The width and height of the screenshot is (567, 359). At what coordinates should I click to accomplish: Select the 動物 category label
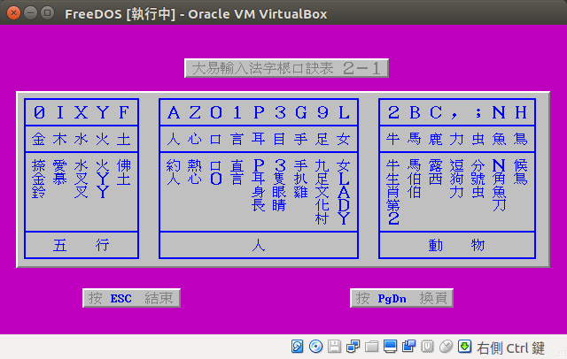tap(457, 246)
